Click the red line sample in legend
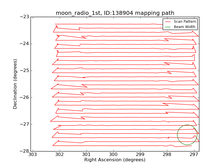The height and width of the screenshot is (168, 224). pyautogui.click(x=168, y=22)
